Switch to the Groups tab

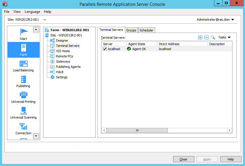131,30
